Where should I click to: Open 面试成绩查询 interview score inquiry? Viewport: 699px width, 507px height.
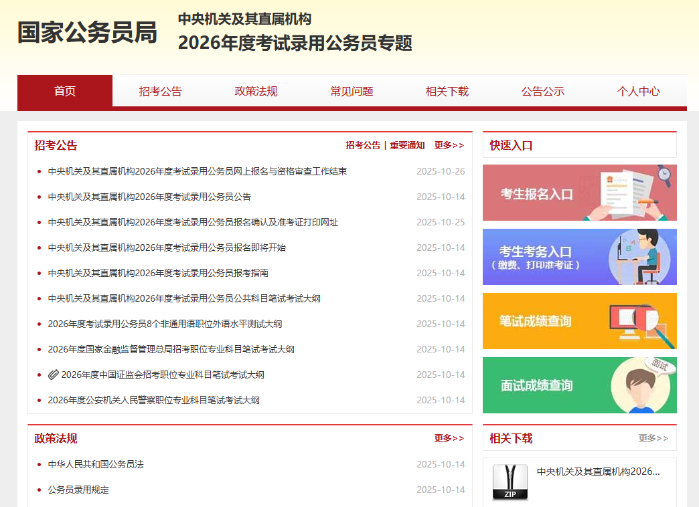tap(579, 385)
